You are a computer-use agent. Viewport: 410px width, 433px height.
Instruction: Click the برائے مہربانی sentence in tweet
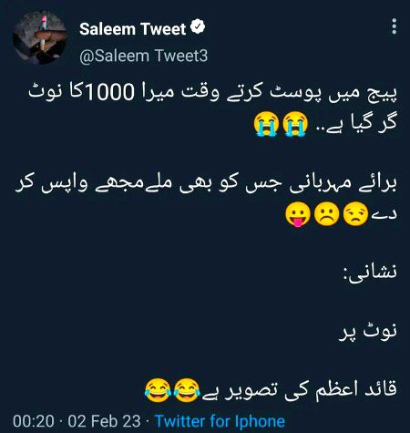click(206, 199)
